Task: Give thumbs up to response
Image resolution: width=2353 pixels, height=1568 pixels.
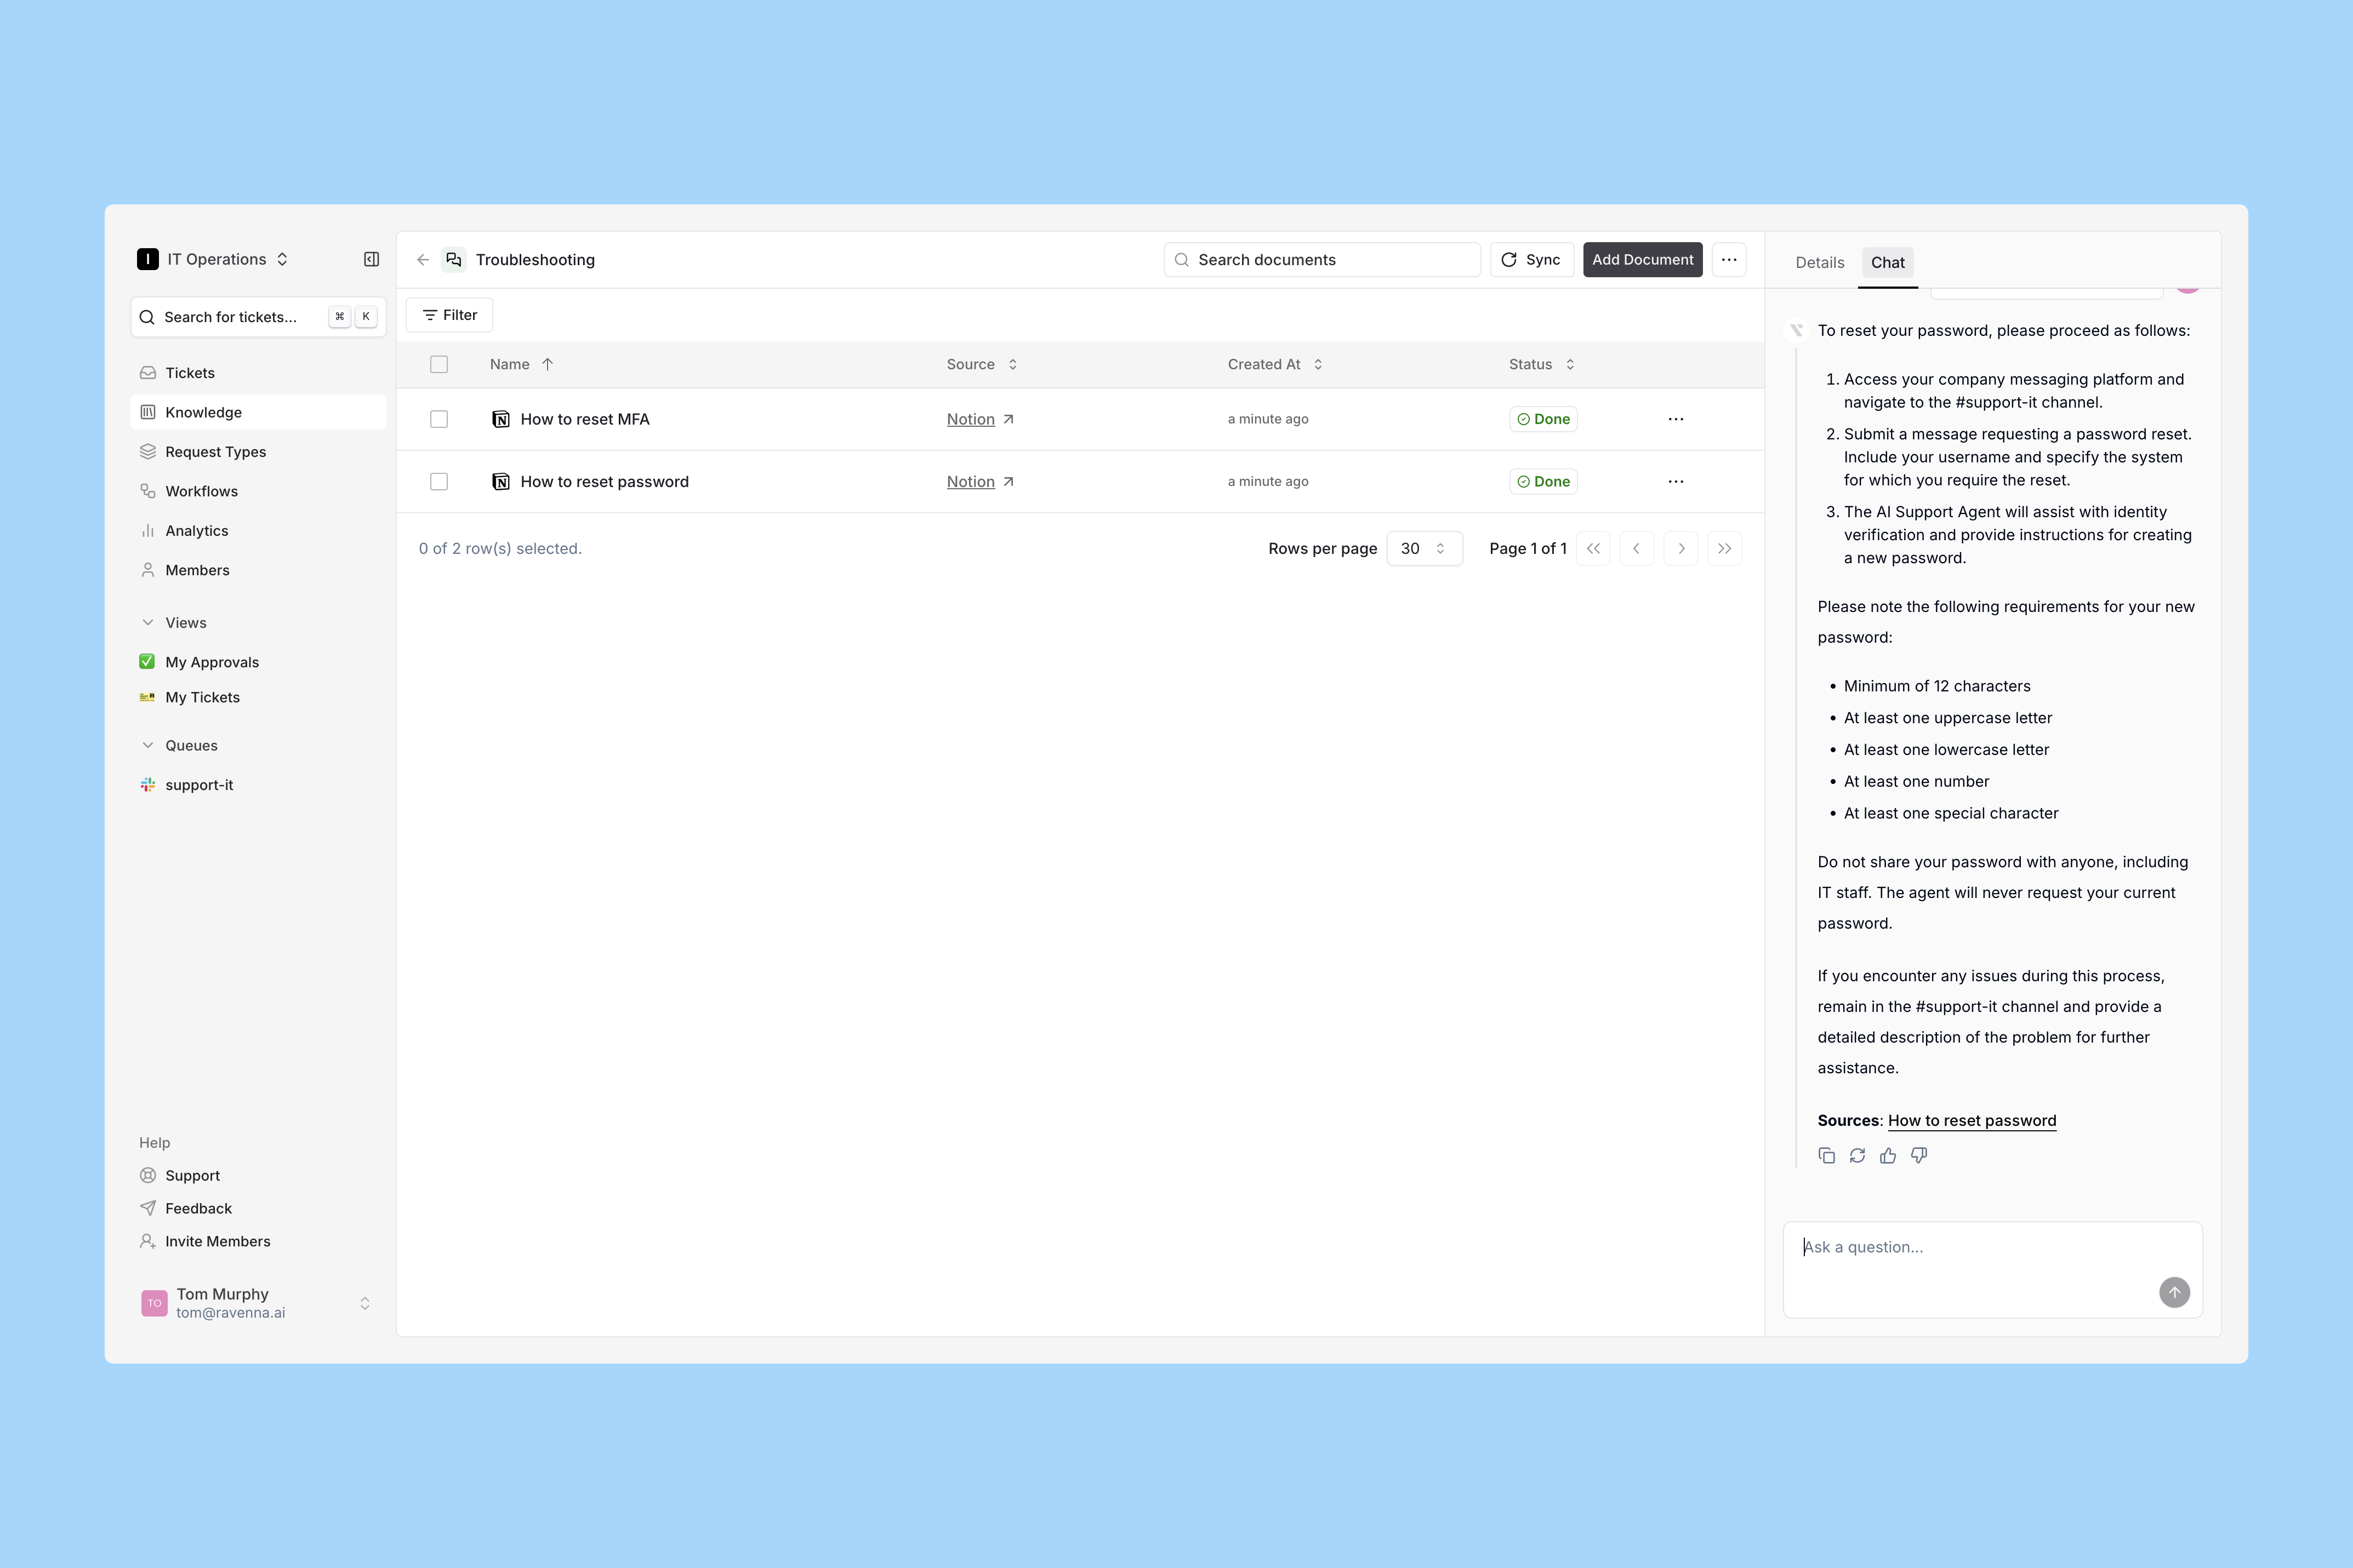Action: pos(1888,1156)
